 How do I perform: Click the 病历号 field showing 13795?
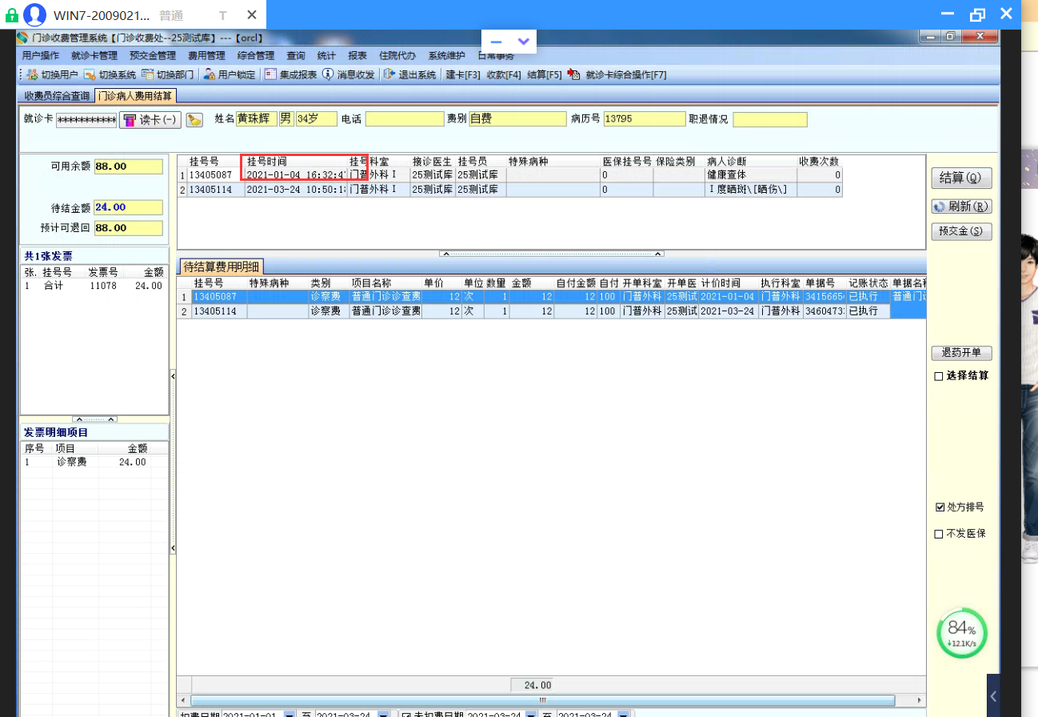click(645, 119)
